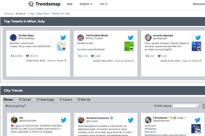205x136 pixels.
Task: Open Troll Football Media profile avatar
Action: [81, 38]
